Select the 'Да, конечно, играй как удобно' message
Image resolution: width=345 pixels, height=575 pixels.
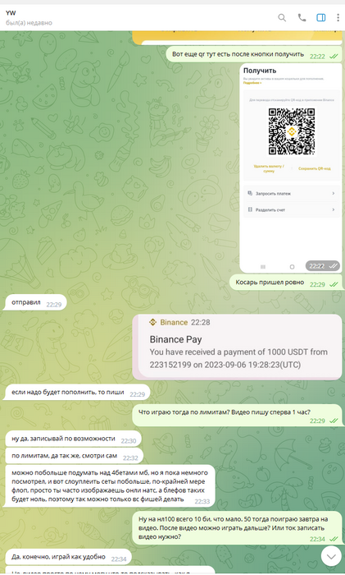tap(67, 557)
